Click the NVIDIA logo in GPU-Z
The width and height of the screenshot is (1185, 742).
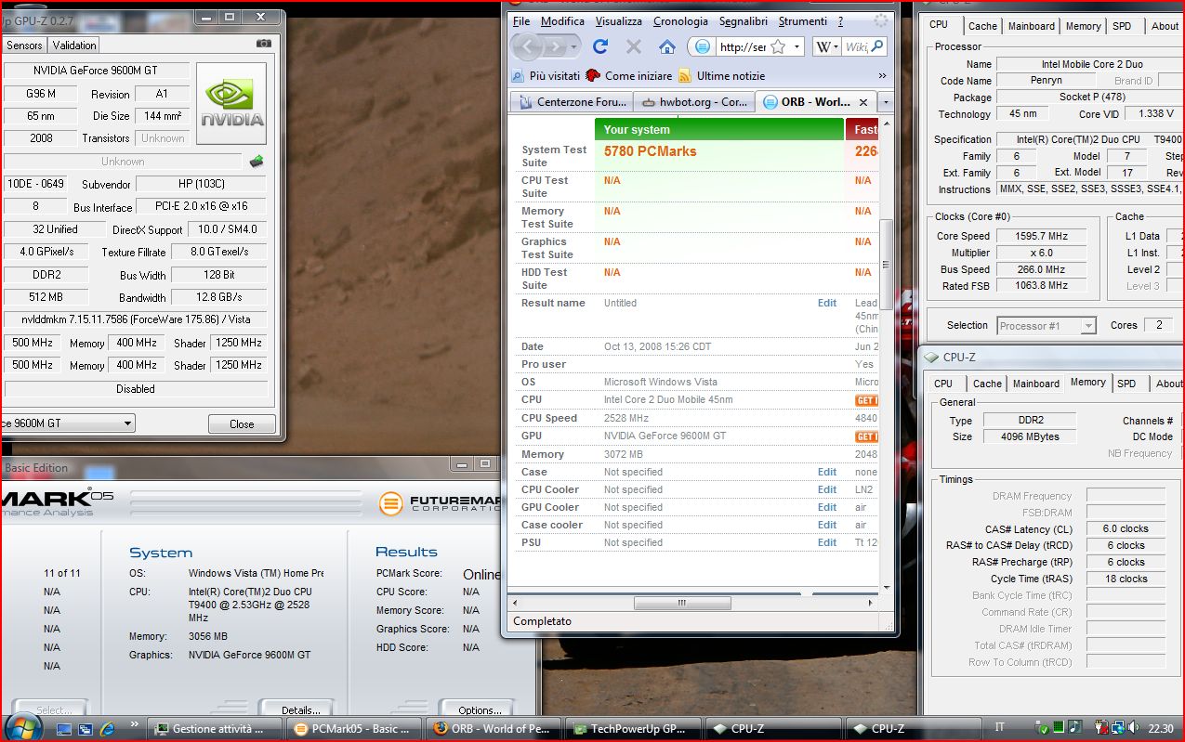click(232, 104)
